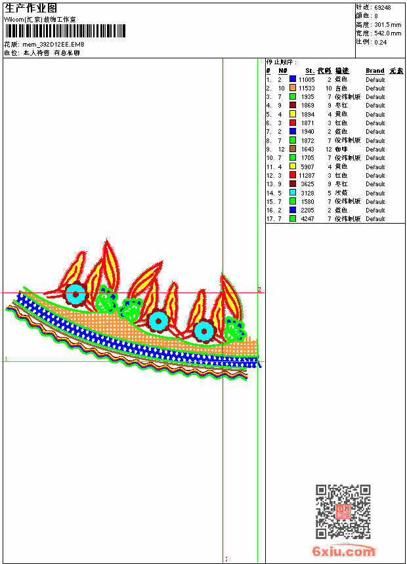
Task: Click the 6xiu.com logo text
Action: (x=343, y=551)
